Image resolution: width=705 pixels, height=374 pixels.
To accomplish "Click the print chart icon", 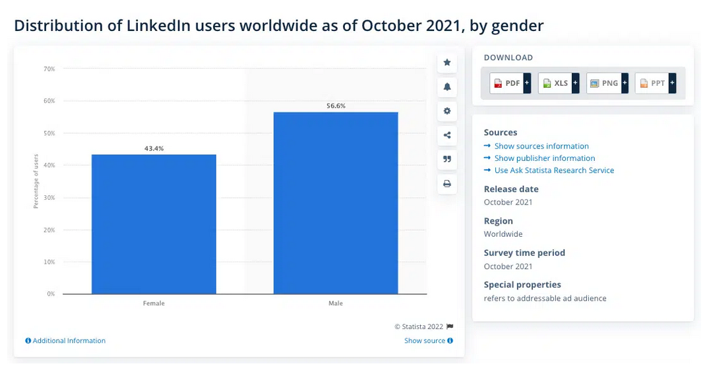I will pyautogui.click(x=446, y=183).
